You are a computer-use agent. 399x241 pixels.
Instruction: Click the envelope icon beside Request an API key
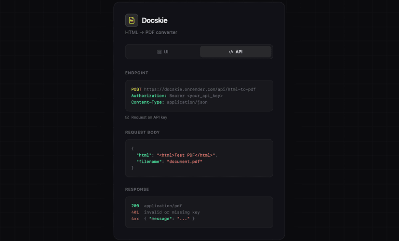[x=127, y=117]
